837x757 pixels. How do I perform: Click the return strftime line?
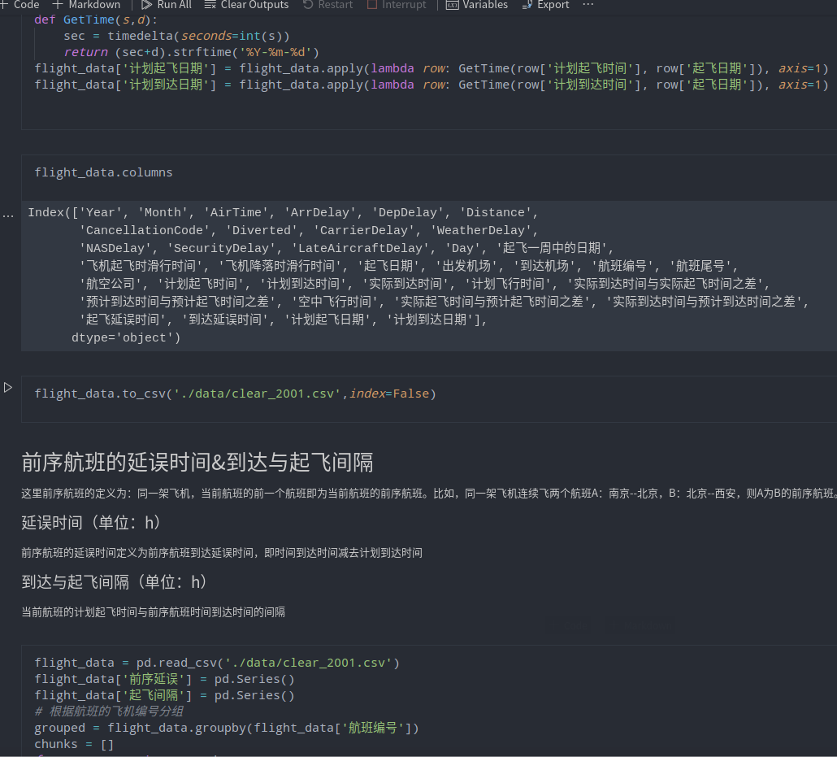191,52
